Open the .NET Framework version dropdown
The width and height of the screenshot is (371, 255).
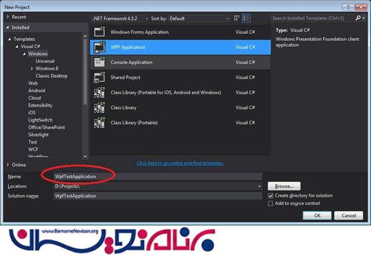click(120, 18)
